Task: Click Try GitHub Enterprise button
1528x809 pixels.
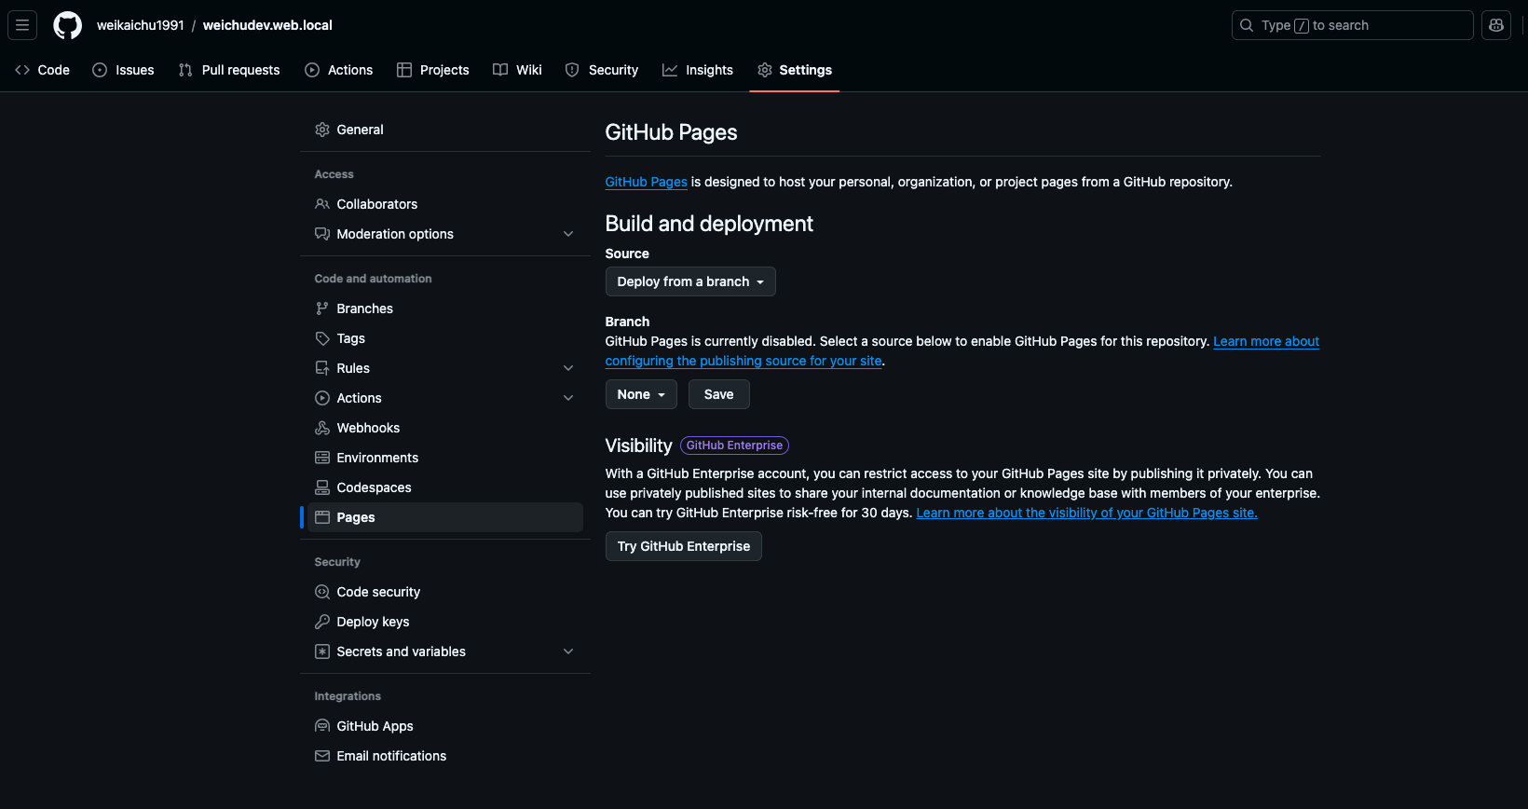Action: coord(684,546)
